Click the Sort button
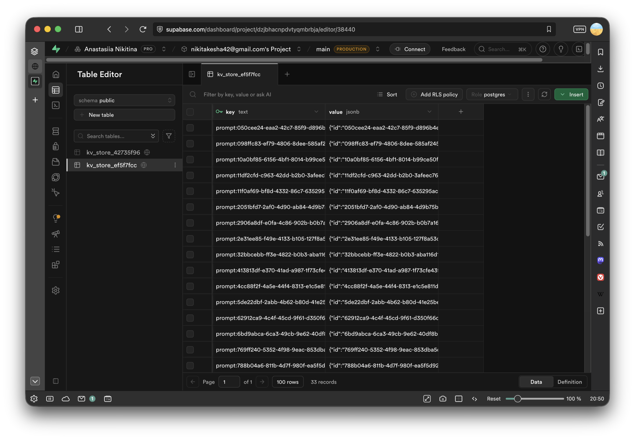 [x=387, y=94]
